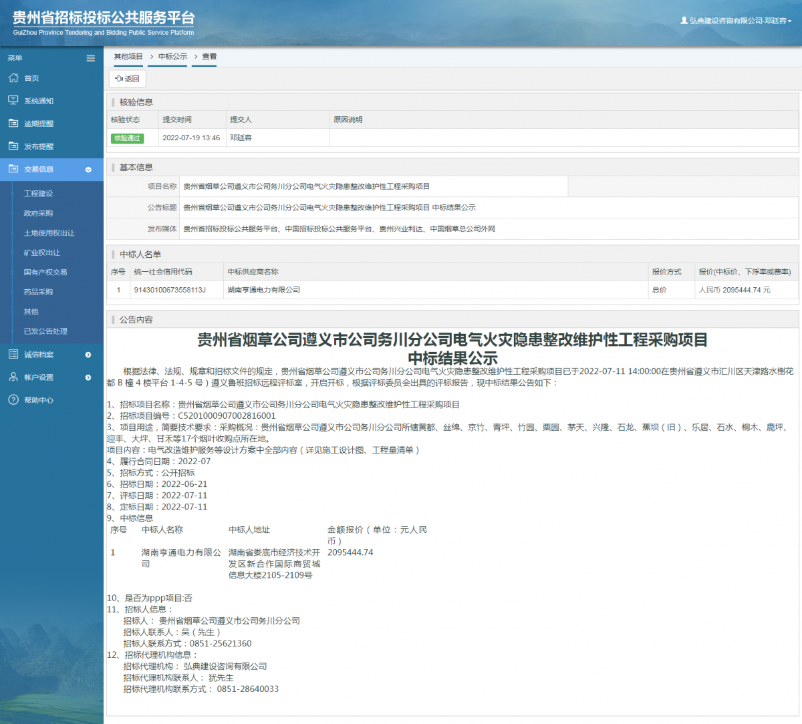Open 逾期提醒 menu item

coord(39,124)
